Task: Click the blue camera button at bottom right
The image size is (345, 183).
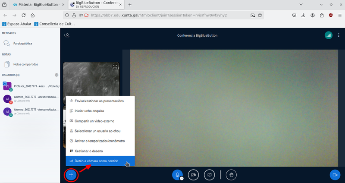Action: click(334, 175)
